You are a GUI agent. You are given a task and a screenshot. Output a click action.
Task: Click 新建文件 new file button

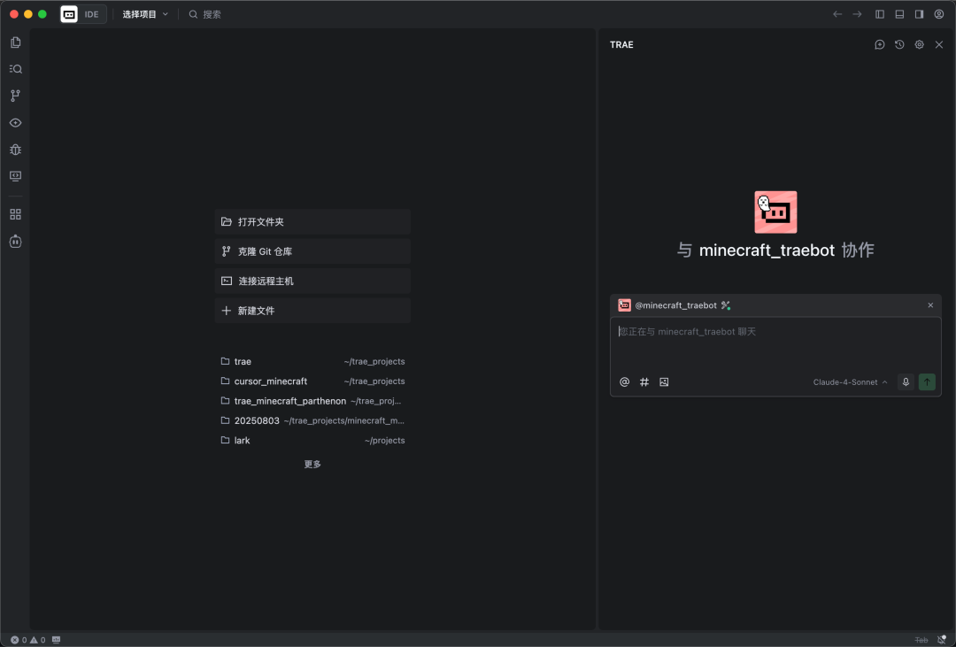pyautogui.click(x=312, y=311)
